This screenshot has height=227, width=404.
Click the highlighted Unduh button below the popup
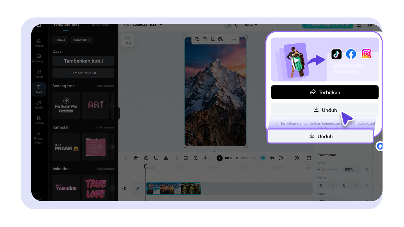click(x=321, y=136)
